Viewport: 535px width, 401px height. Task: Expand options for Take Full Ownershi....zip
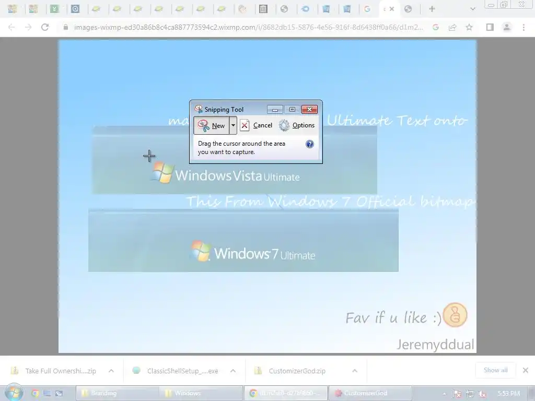pos(111,371)
